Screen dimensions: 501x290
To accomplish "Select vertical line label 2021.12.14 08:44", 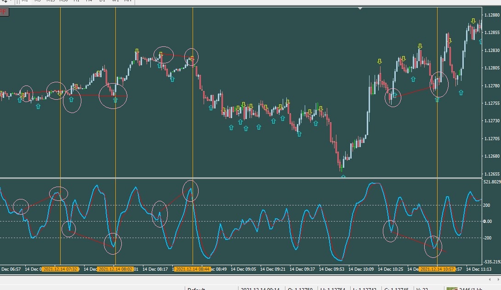I will (192, 269).
